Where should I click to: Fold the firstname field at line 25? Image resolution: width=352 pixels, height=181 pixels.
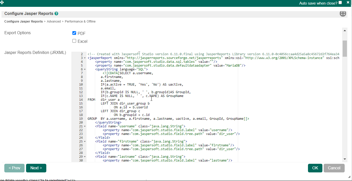tap(85, 142)
